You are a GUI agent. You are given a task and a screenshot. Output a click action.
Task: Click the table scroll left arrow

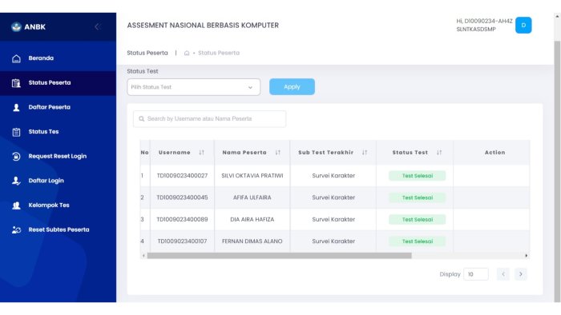coord(143,255)
